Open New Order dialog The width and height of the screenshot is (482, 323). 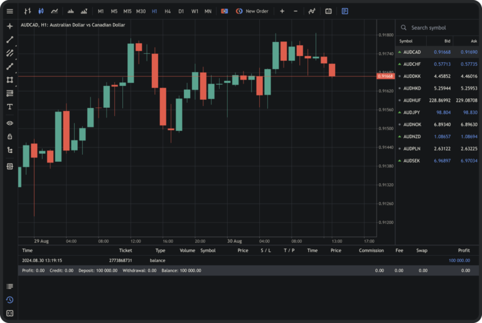pyautogui.click(x=252, y=11)
